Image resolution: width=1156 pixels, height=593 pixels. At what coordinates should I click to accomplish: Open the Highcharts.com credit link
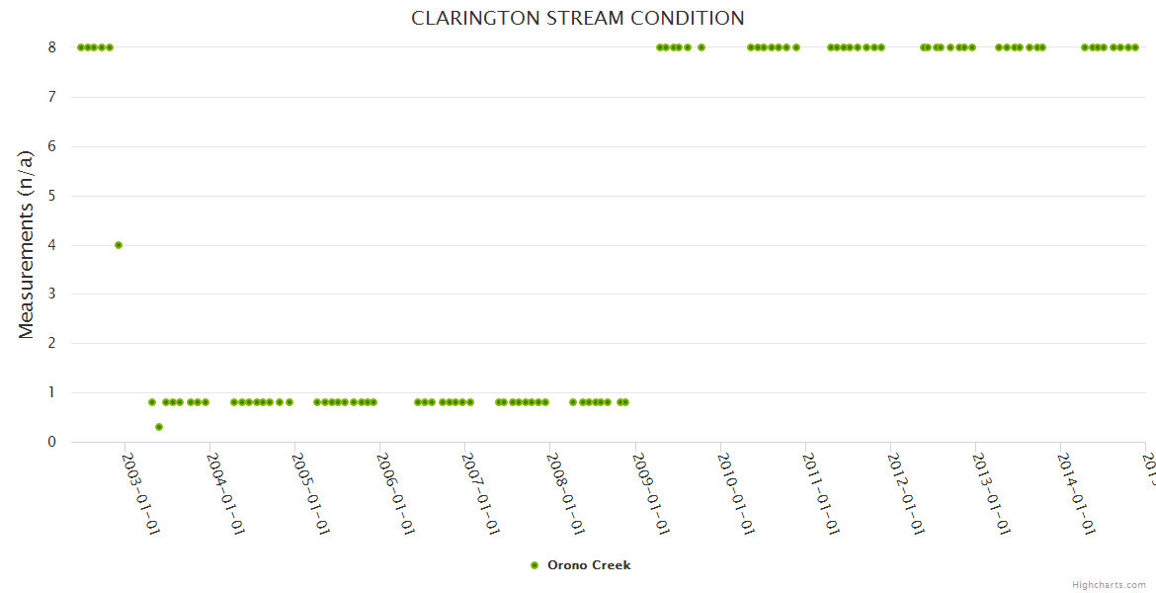[1109, 585]
